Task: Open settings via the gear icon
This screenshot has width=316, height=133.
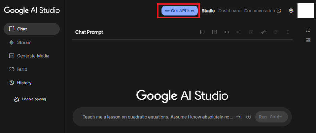Action: (x=291, y=11)
